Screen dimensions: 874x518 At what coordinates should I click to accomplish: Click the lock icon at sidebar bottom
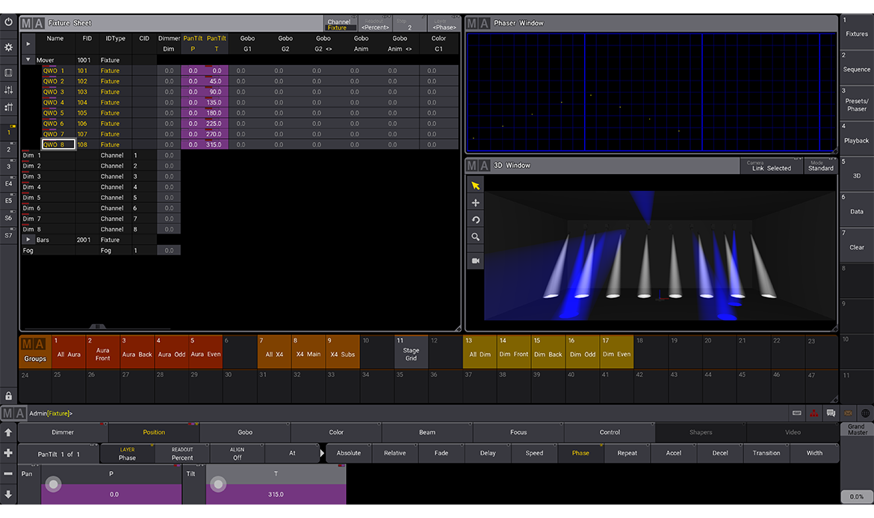[8, 396]
